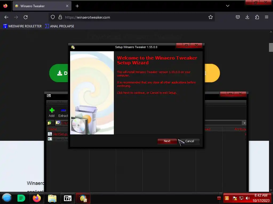Switch to 7-Zip from the taskbar
The image size is (273, 204).
coord(67,198)
